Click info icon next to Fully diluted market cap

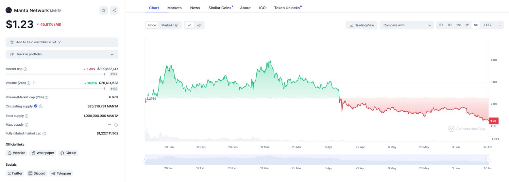pos(44,133)
